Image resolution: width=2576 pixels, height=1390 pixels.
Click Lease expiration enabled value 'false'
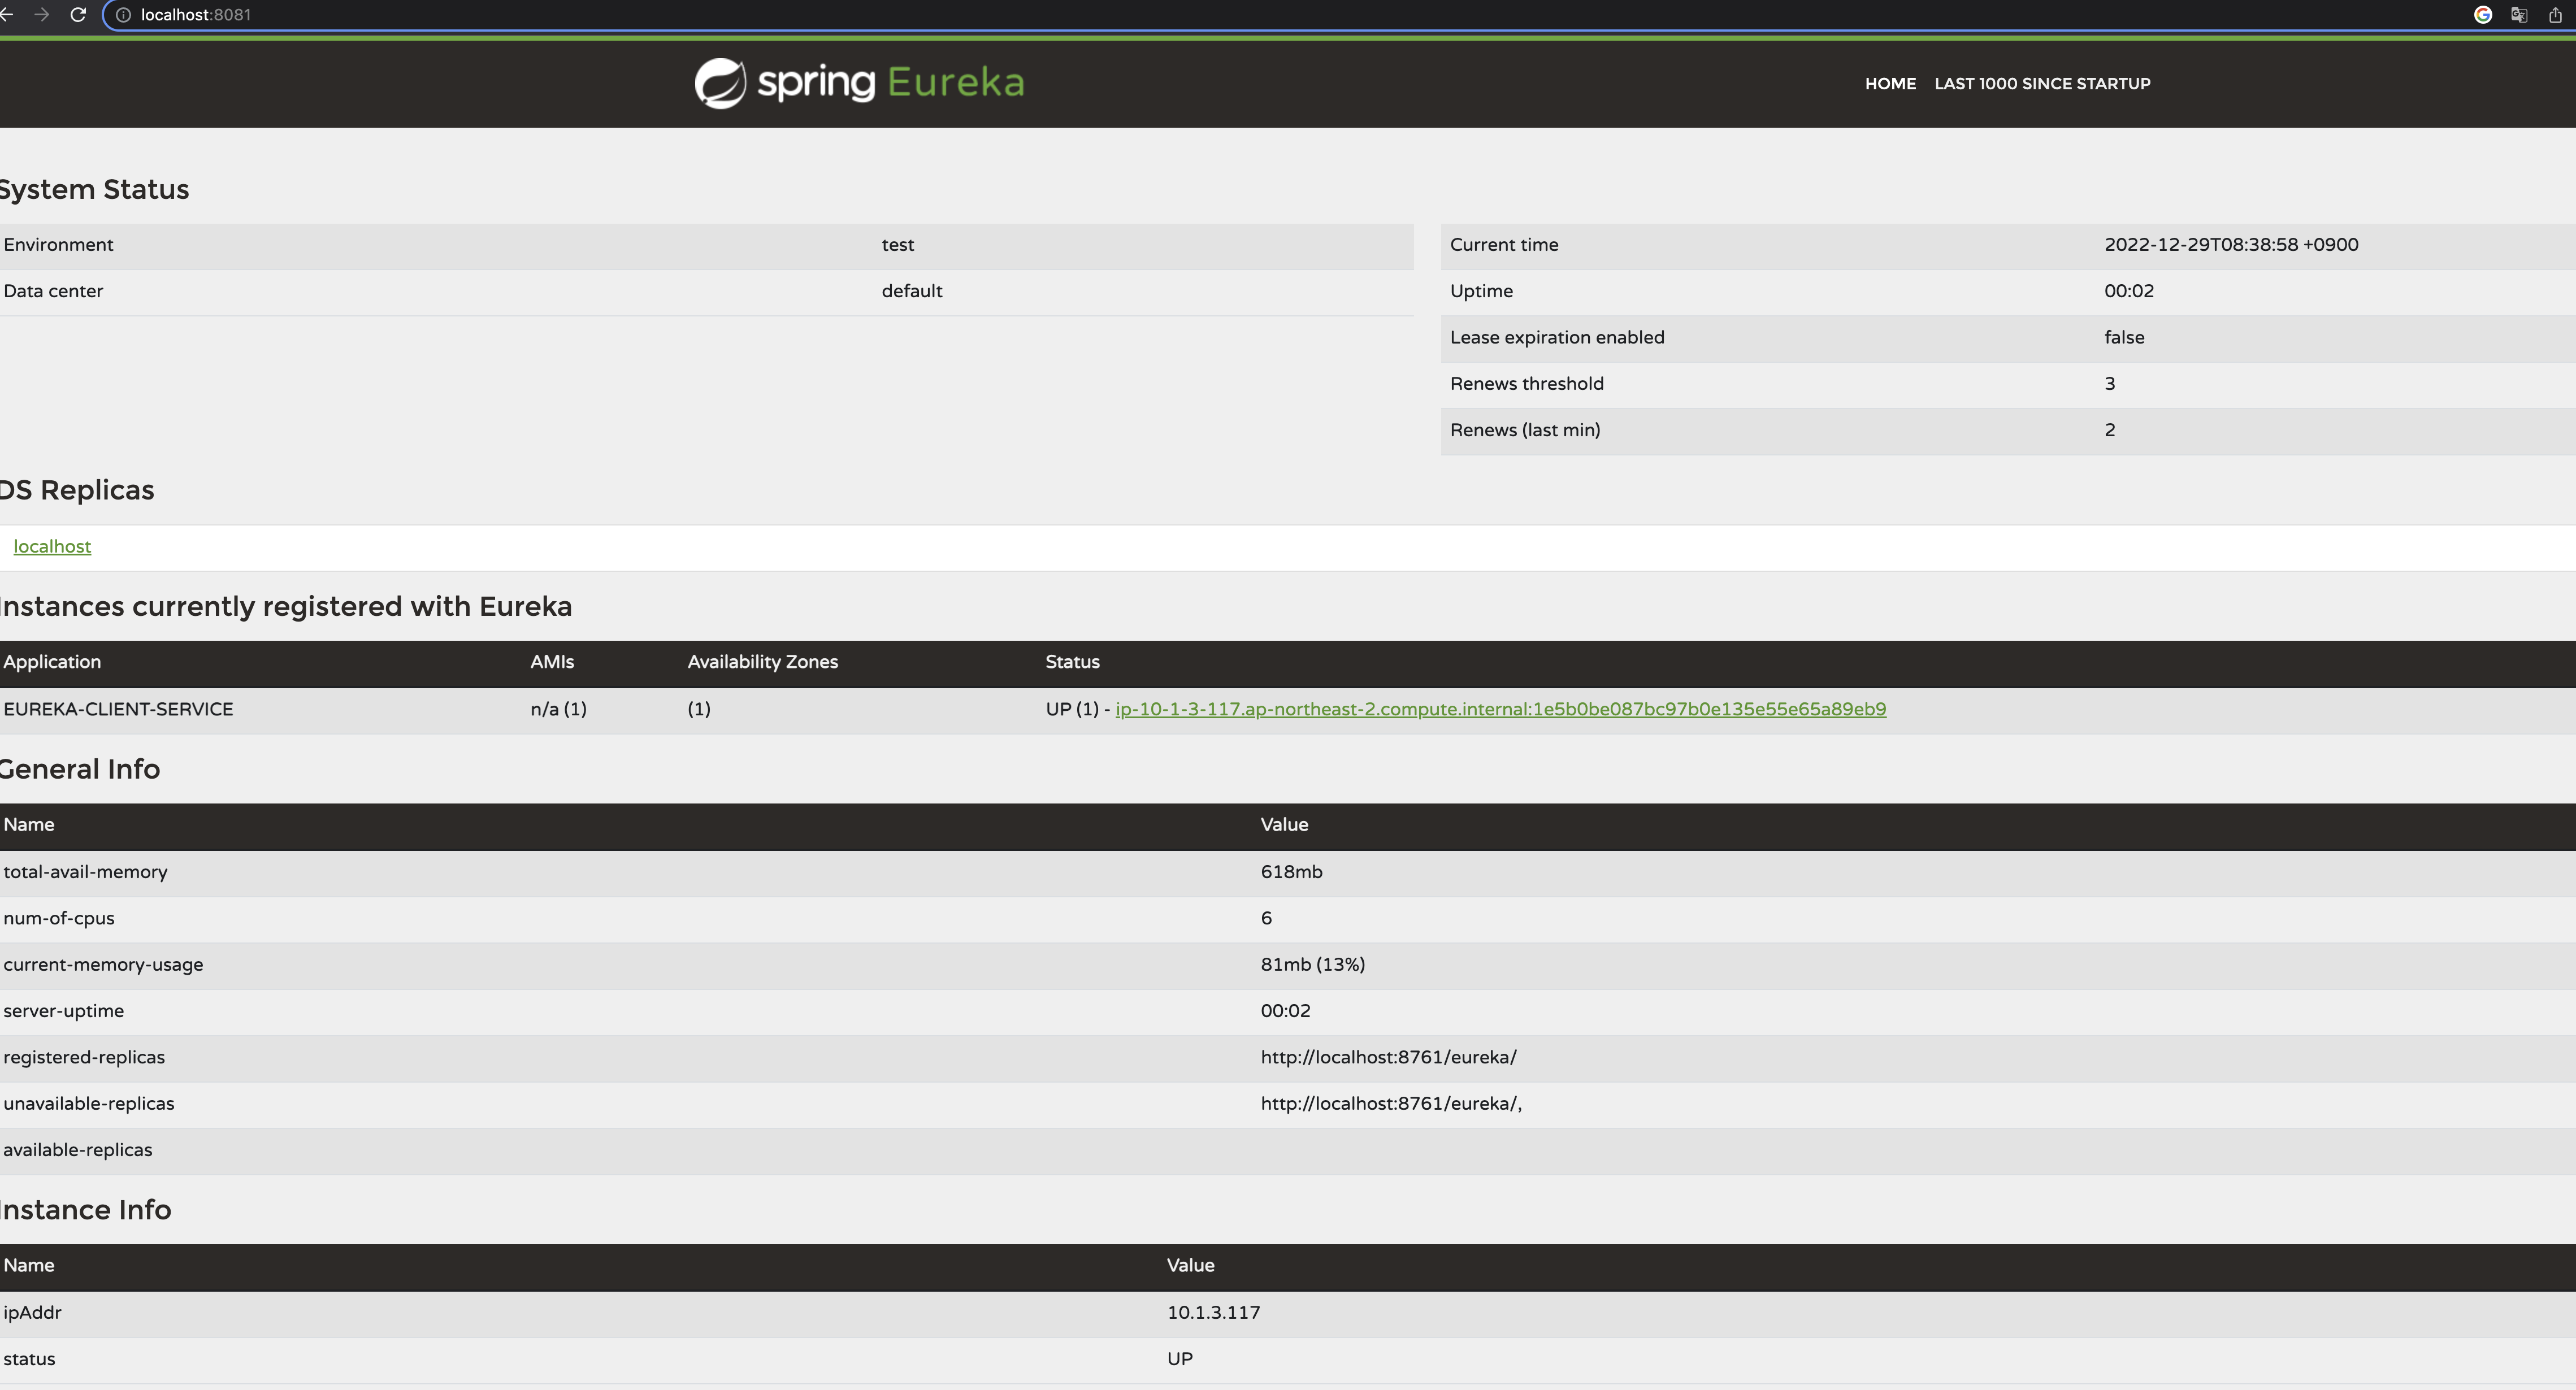click(x=2124, y=337)
